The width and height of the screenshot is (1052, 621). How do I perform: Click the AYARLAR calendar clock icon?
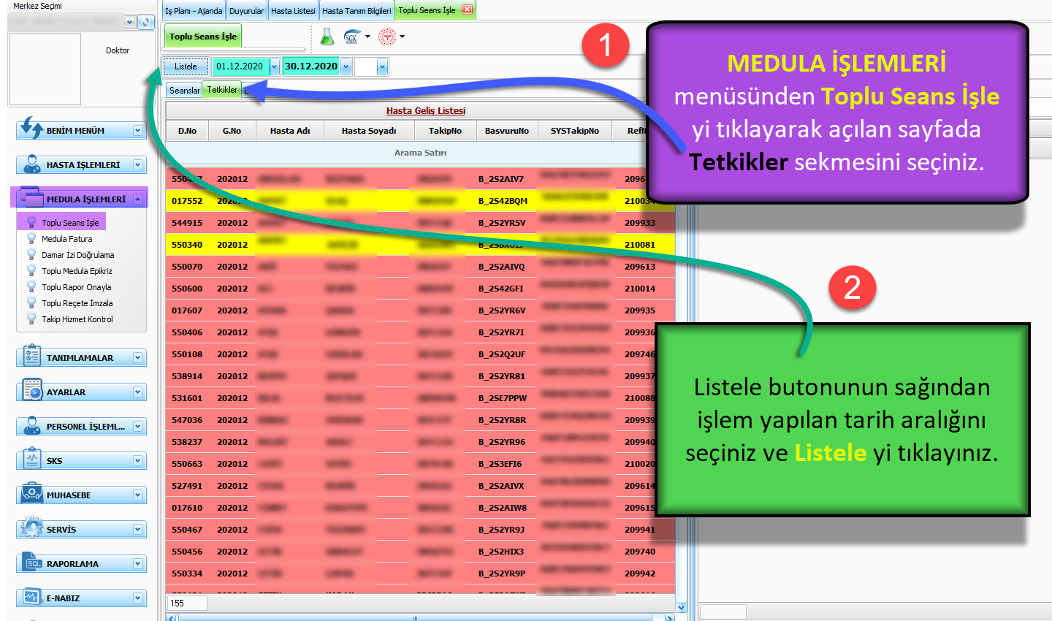(x=31, y=390)
